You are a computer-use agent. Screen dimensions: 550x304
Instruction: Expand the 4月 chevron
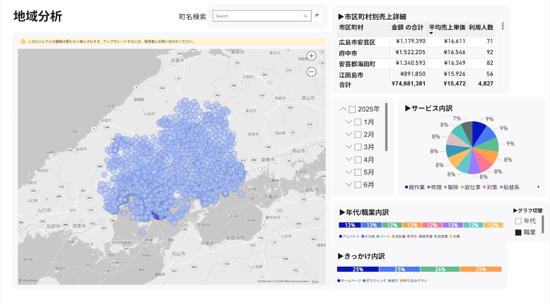coord(348,159)
